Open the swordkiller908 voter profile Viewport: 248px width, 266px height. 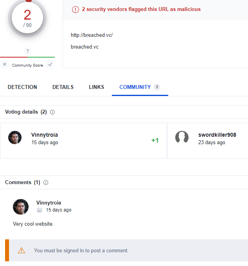point(217,135)
